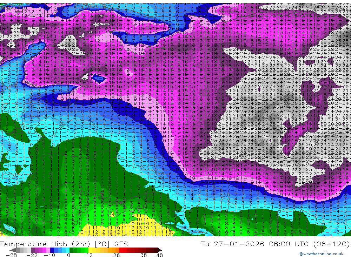This screenshot has height=257, width=351.
Task: Click the '26' legend scale label
Action: click(117, 255)
